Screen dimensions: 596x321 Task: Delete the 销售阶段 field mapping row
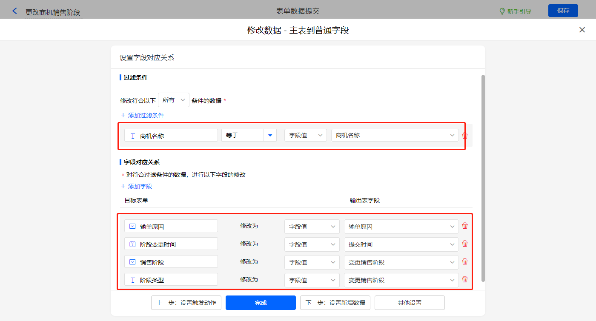tap(465, 262)
